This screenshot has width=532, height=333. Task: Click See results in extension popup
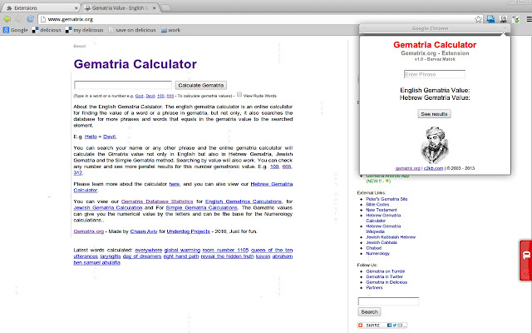tap(434, 114)
